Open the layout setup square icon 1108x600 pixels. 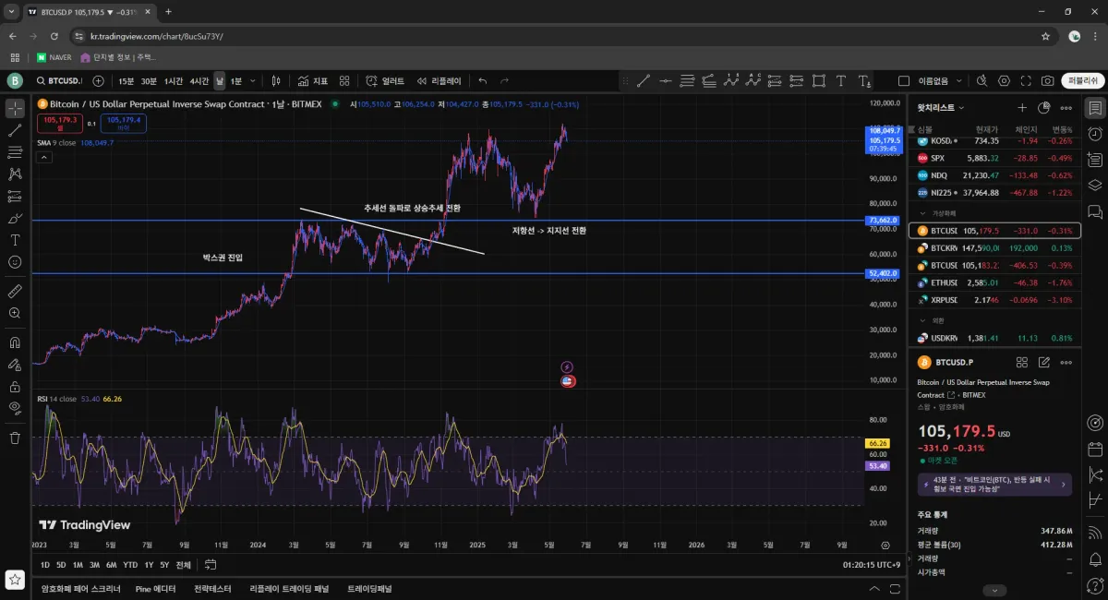coord(904,80)
